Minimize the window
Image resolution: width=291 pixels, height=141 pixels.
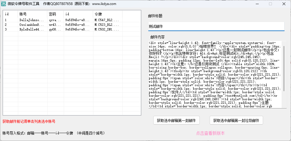257,4
